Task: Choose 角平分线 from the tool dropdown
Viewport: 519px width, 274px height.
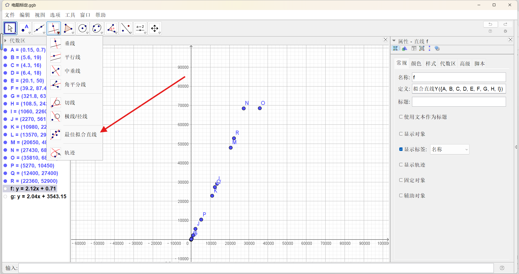Action: (75, 84)
